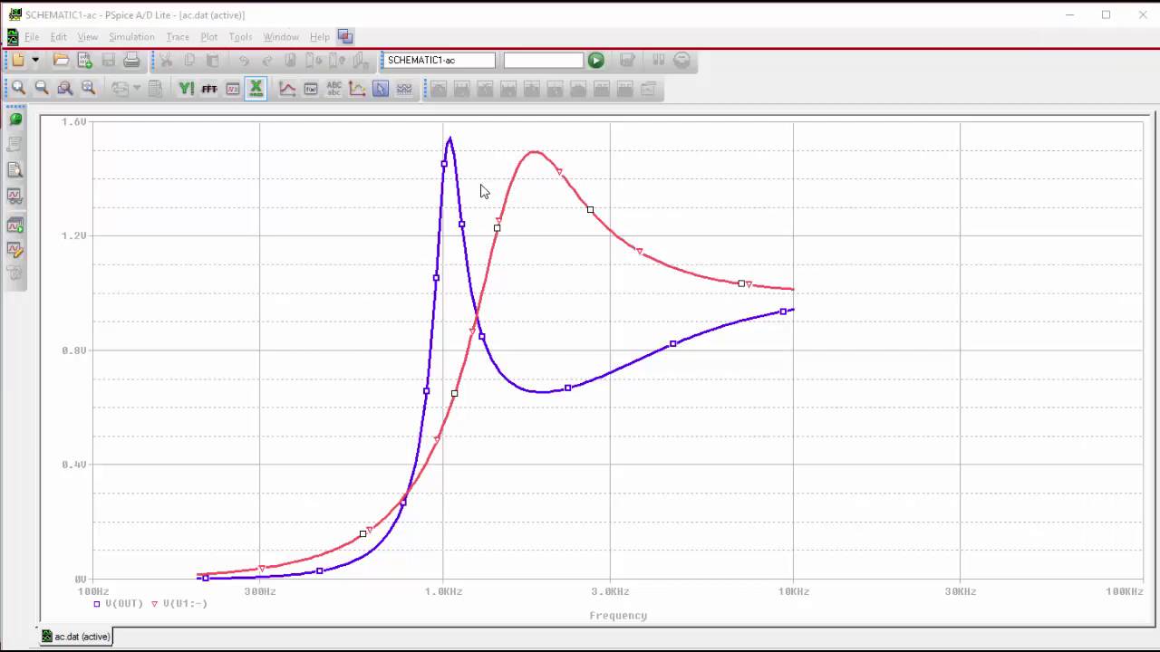The width and height of the screenshot is (1160, 652).
Task: Click the 1.0KHz x-axis label
Action: click(443, 591)
